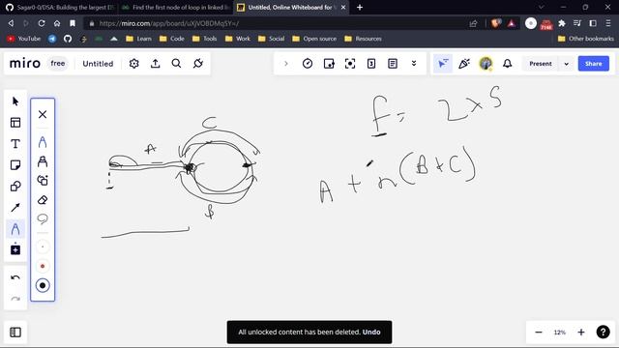Open the Open source bookmarks folder
This screenshot has height=348, width=619.
pyautogui.click(x=314, y=39)
